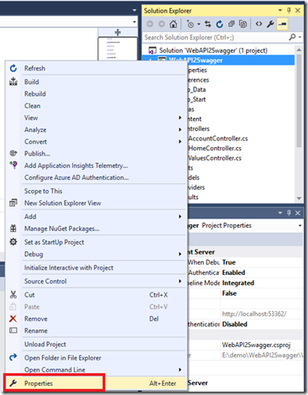Click Rename in the context menu
Image resolution: width=308 pixels, height=395 pixels.
96,331
